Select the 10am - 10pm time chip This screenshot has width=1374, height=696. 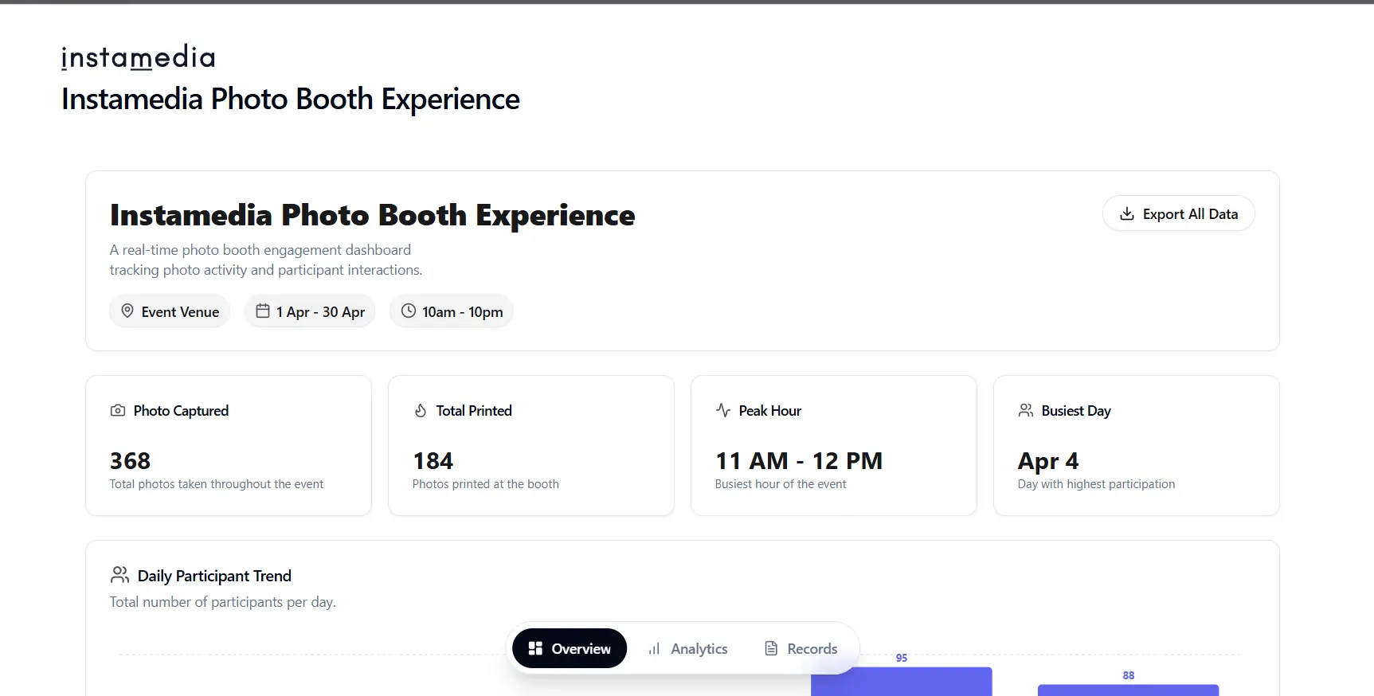click(x=452, y=311)
